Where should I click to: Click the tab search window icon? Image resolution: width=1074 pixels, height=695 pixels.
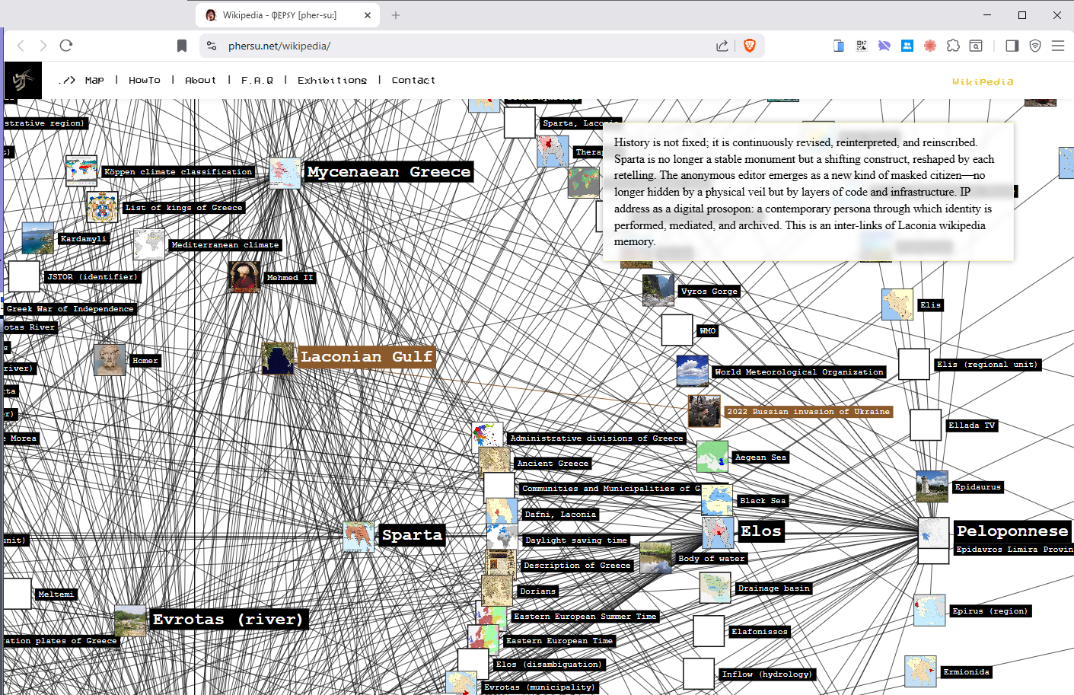click(976, 46)
